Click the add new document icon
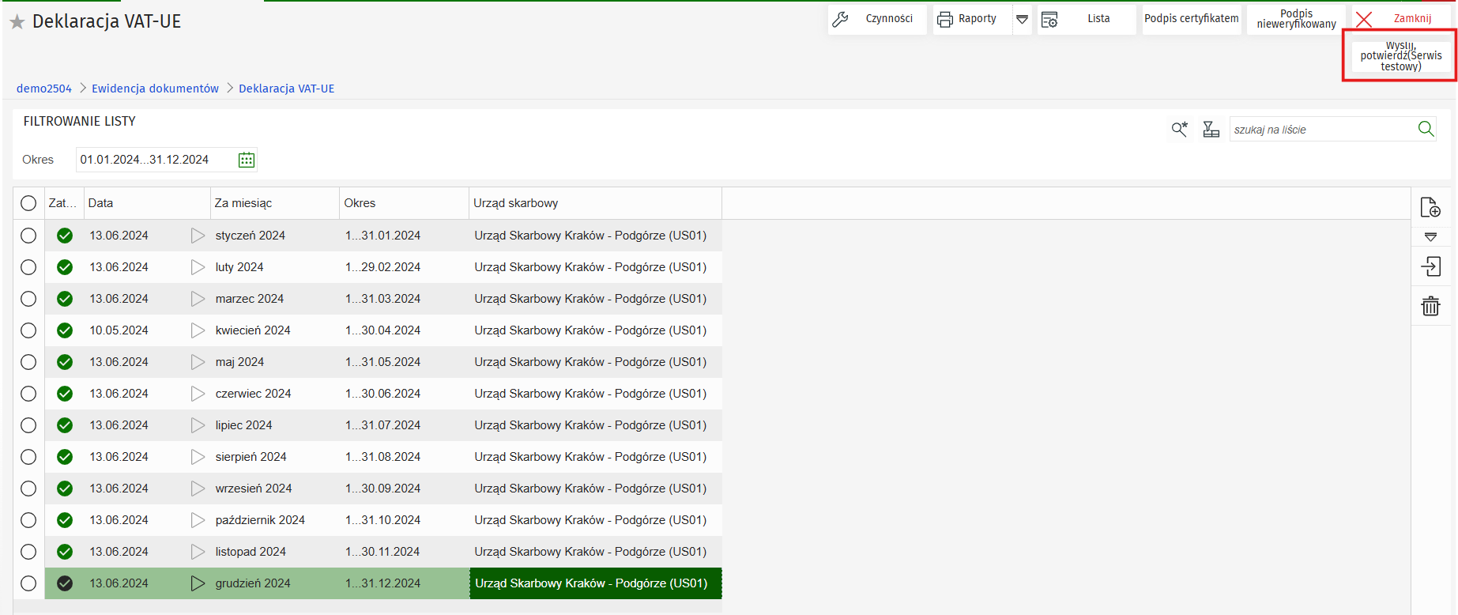The width and height of the screenshot is (1458, 615). [1430, 207]
